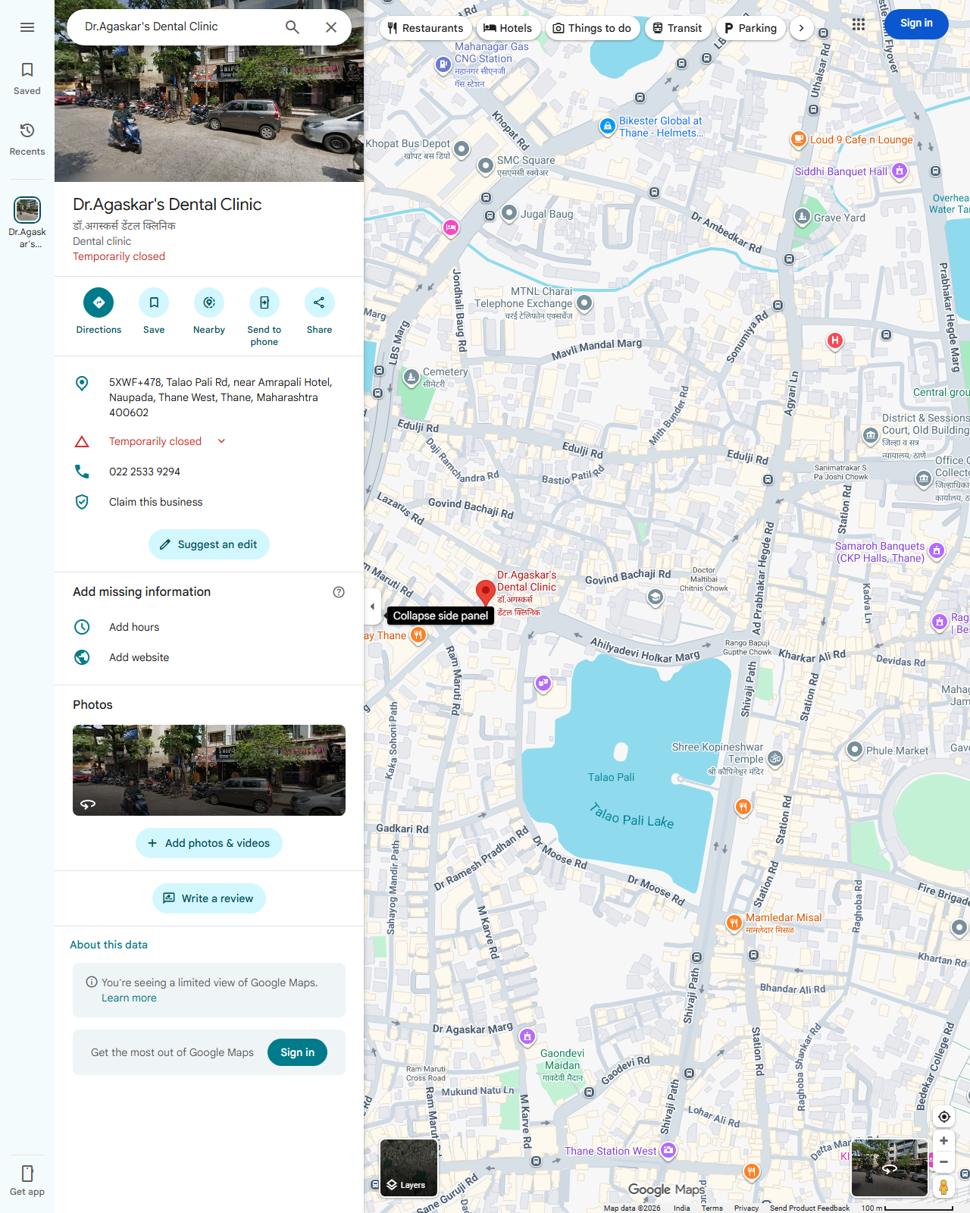Open the clinic header street photo
The height and width of the screenshot is (1213, 970).
tap(209, 91)
